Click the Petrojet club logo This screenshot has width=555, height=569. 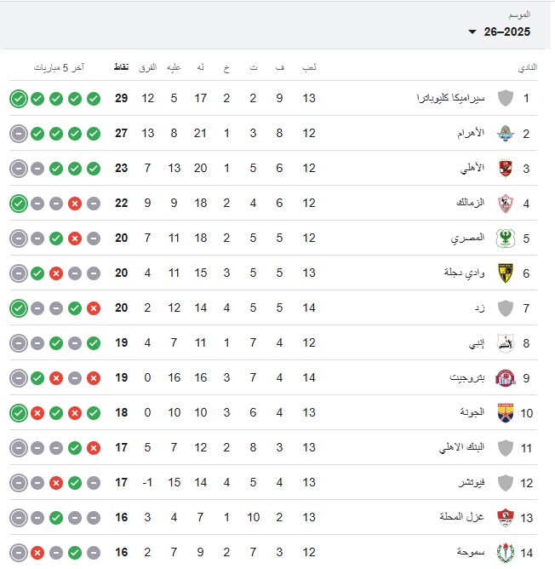click(x=506, y=377)
